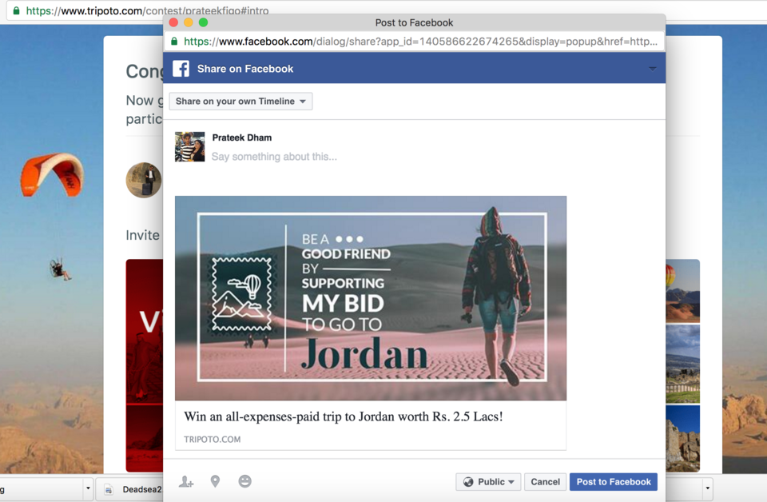The width and height of the screenshot is (767, 502).
Task: Click the padlock icon in Tripoto address bar
Action: [16, 10]
